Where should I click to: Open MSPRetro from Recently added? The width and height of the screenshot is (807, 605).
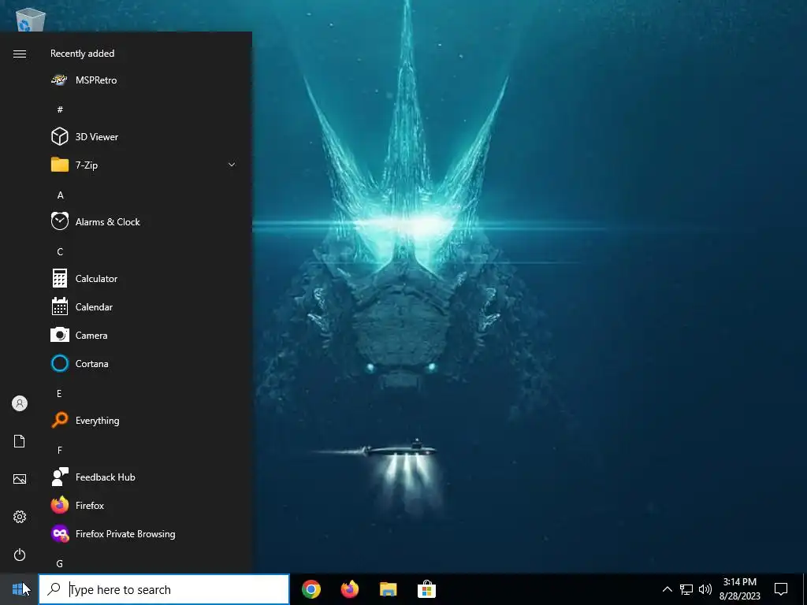[143, 80]
